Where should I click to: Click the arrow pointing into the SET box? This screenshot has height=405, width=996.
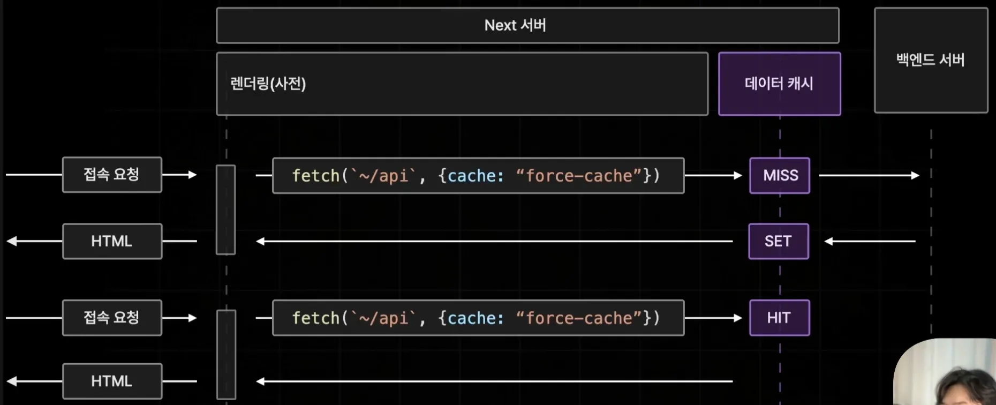coord(870,242)
